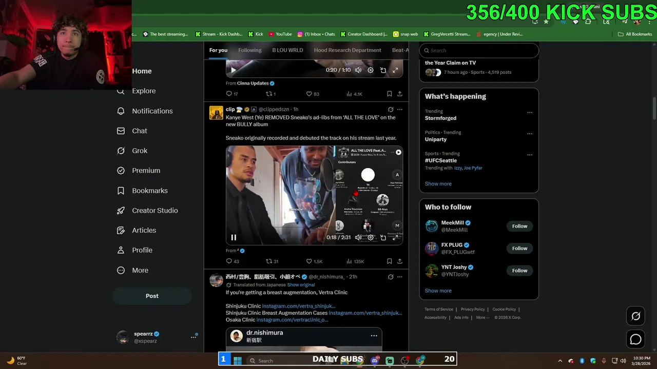The image size is (657, 369).
Task: Open the Windows Start menu
Action: pyautogui.click(x=237, y=360)
